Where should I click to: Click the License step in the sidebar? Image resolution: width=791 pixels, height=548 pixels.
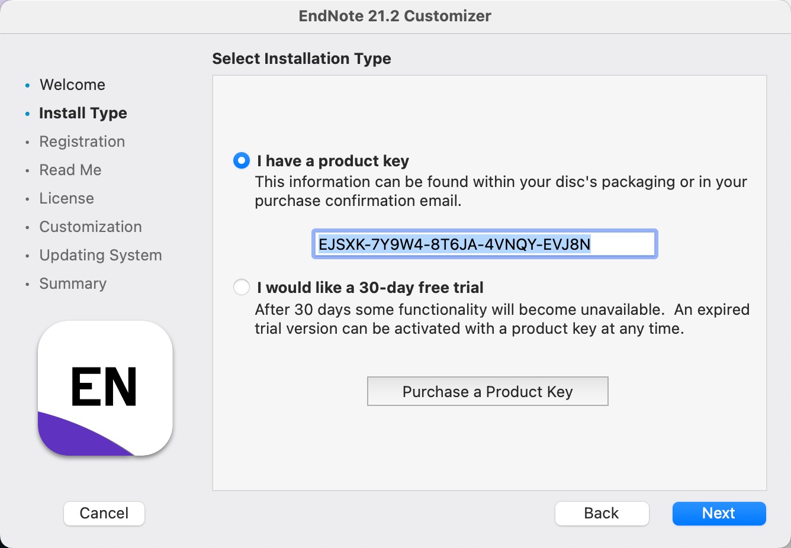[66, 198]
